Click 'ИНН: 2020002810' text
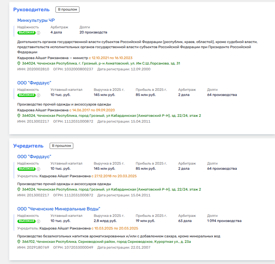275x264 pixels. [33, 69]
